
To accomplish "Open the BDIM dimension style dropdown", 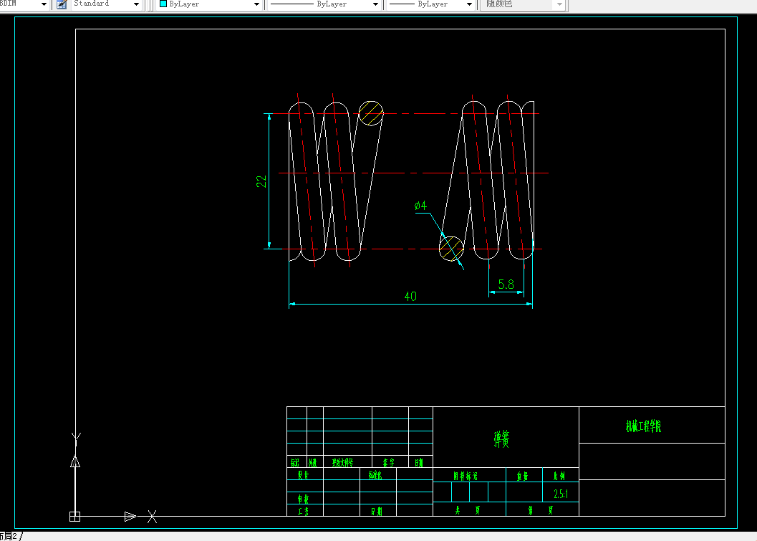I will pos(24,4).
